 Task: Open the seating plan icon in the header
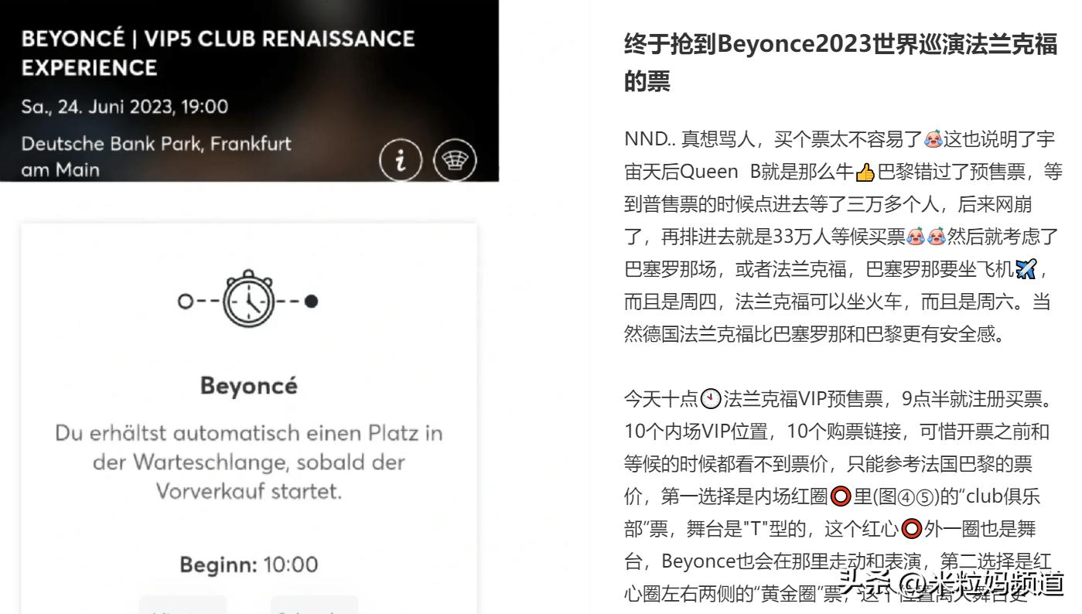click(x=455, y=160)
